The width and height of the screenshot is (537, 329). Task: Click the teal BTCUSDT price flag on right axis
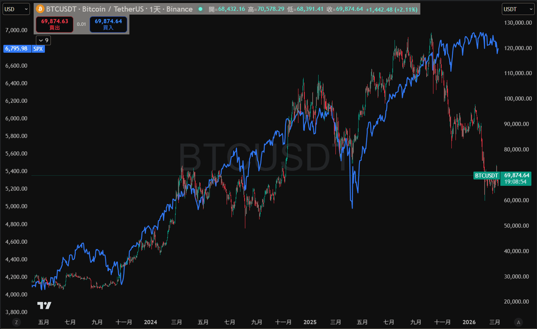(x=486, y=175)
